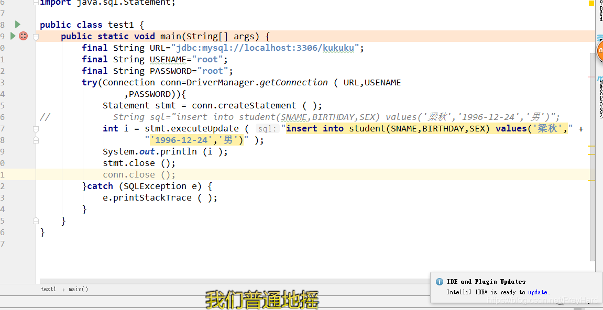The width and height of the screenshot is (603, 310).
Task: Click the PASSWORD="root" declaration
Action: click(158, 71)
